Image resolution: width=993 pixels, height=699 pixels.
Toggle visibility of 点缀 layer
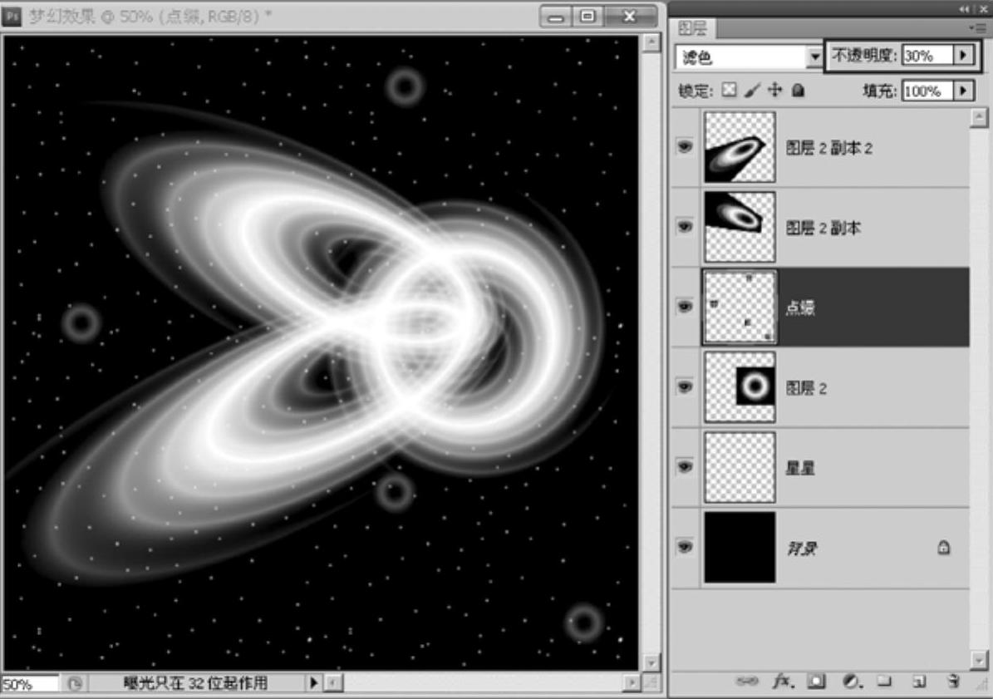pos(685,307)
